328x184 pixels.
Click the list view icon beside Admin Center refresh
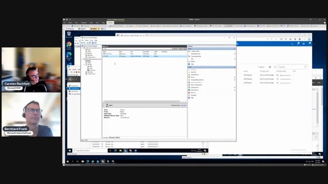pos(270,67)
